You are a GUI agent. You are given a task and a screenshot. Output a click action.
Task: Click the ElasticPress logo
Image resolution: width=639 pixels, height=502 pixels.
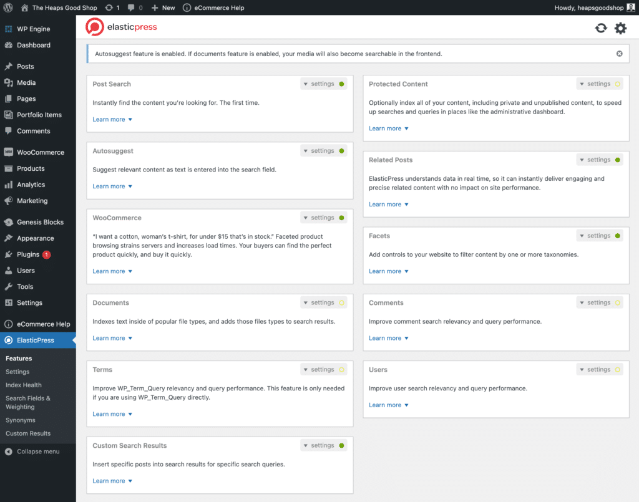(x=121, y=27)
